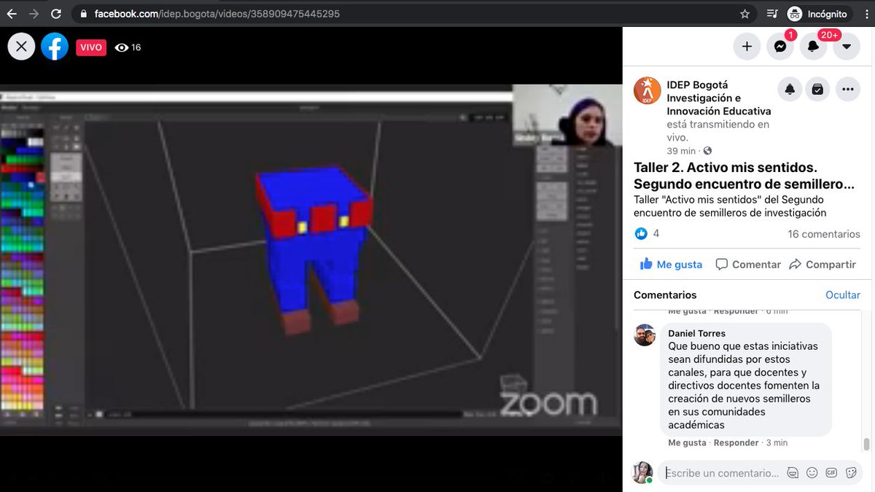Click the site lock icon in address bar
875x492 pixels.
click(x=83, y=14)
